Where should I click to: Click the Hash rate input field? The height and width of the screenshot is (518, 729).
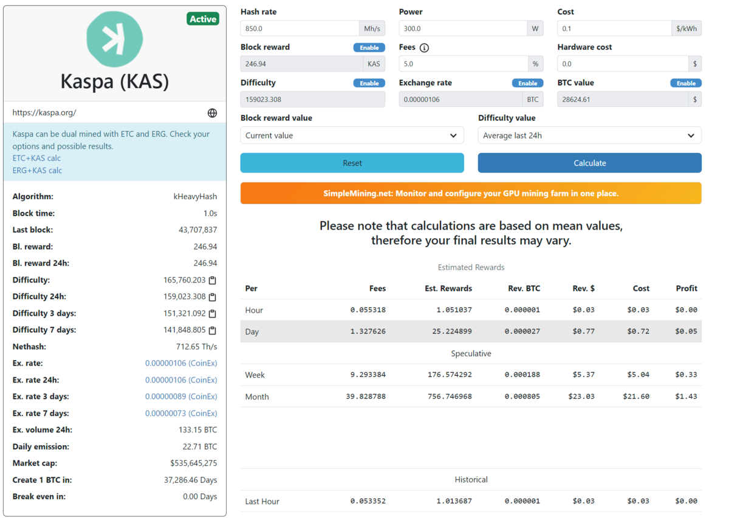pos(299,29)
